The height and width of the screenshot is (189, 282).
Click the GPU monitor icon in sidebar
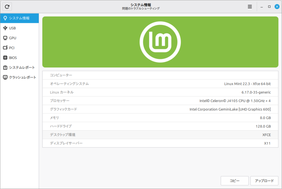[x=5, y=38]
